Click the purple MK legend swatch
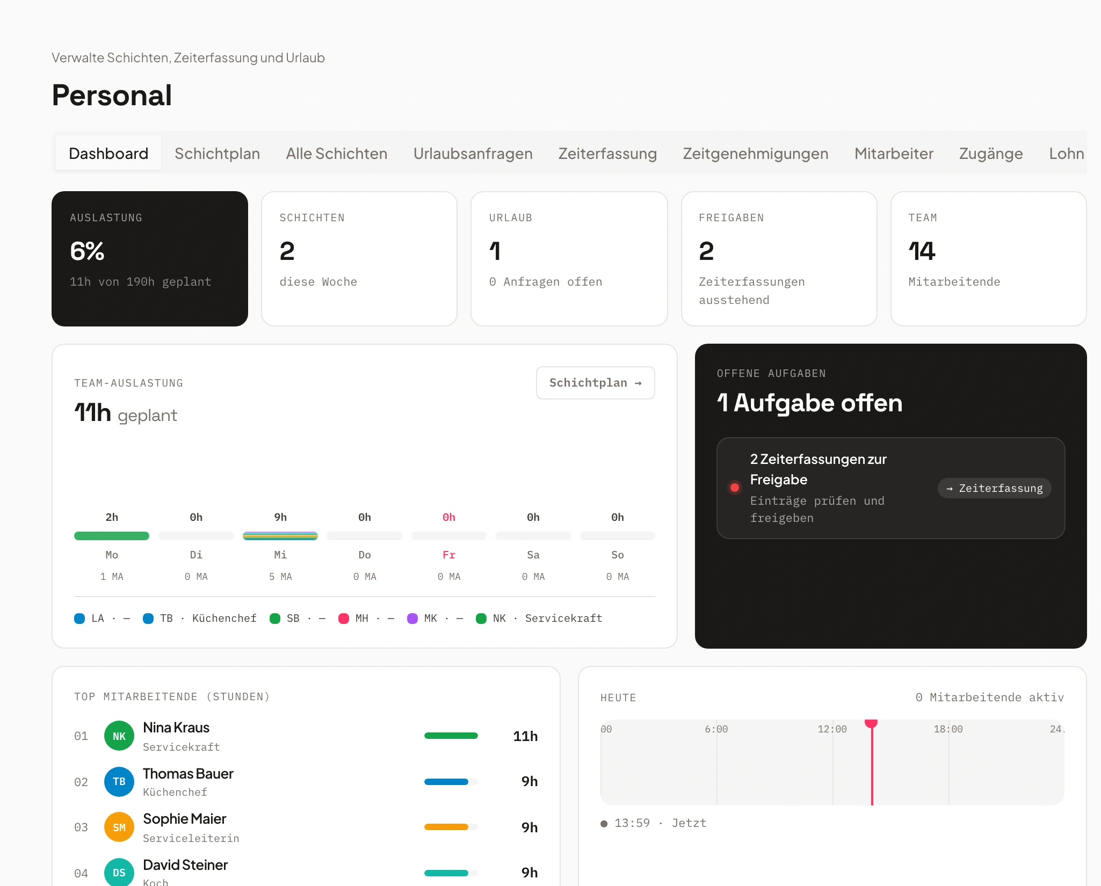Image resolution: width=1101 pixels, height=886 pixels. pyautogui.click(x=412, y=619)
